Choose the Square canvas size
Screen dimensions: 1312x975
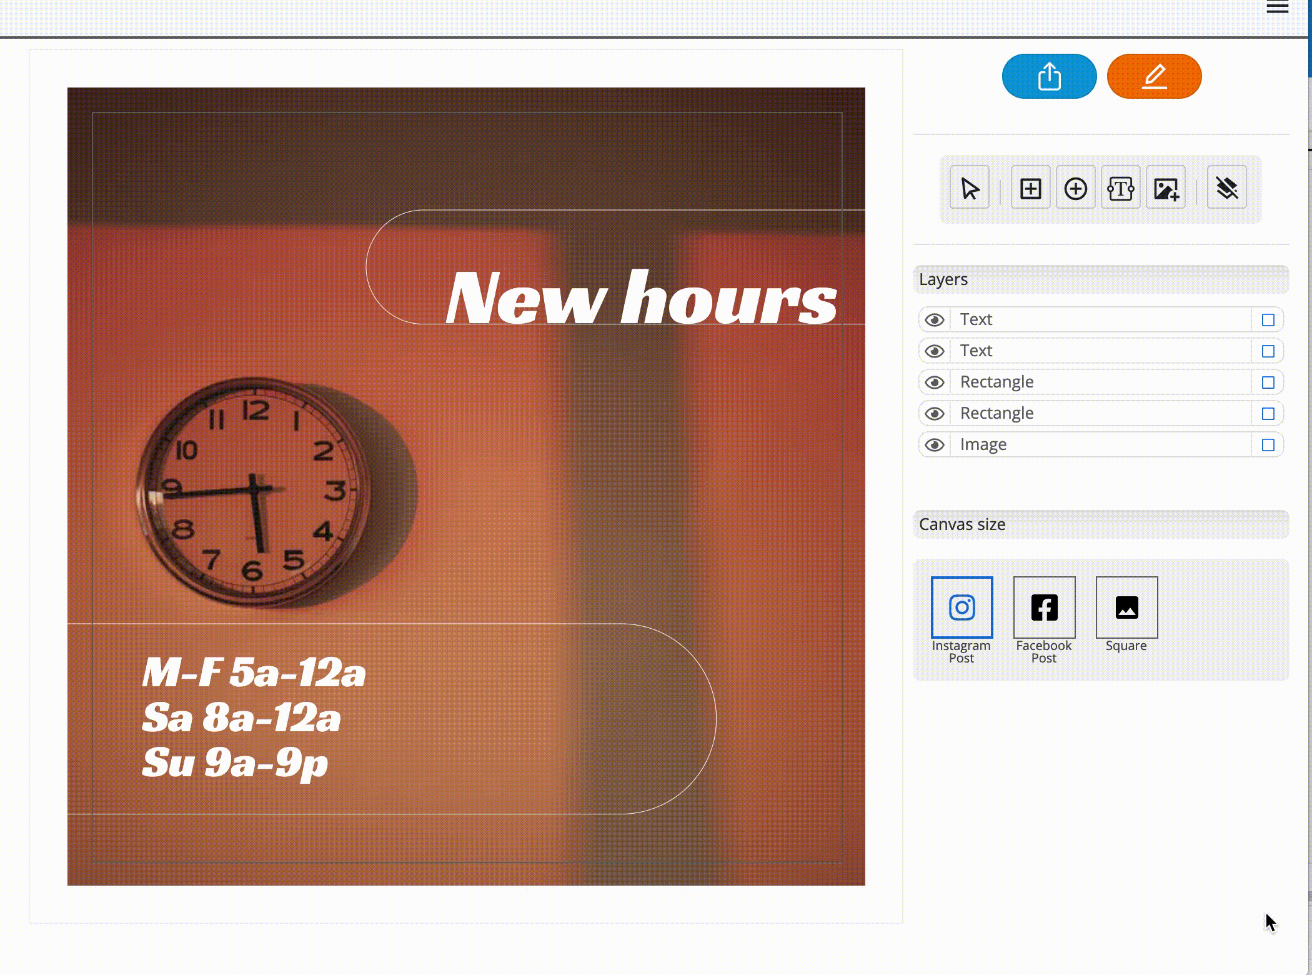(1126, 607)
